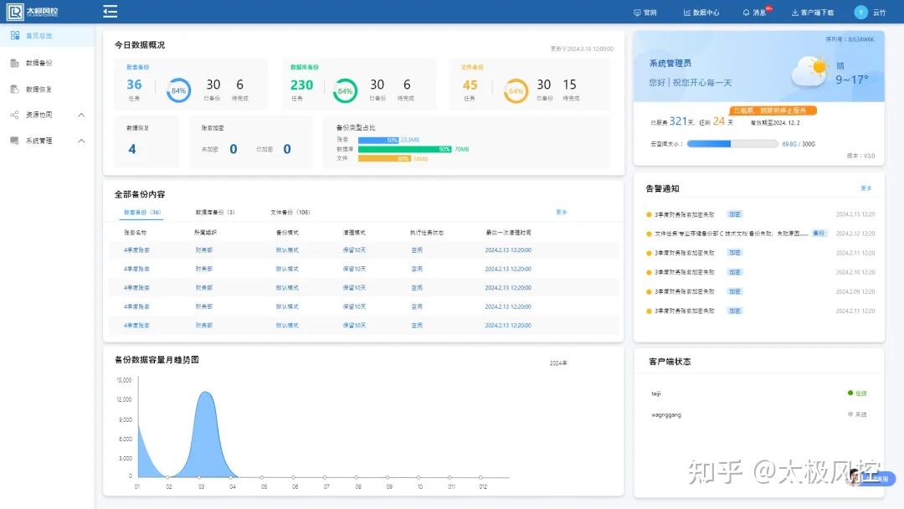
Task: Expand the 资源协同 menu chevron
Action: (81, 115)
